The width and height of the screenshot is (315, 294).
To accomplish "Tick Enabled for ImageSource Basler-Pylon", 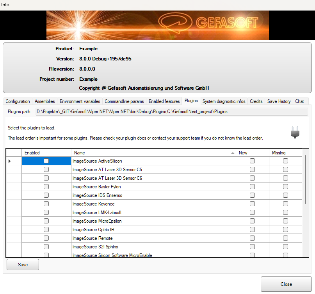I will coord(46,187).
